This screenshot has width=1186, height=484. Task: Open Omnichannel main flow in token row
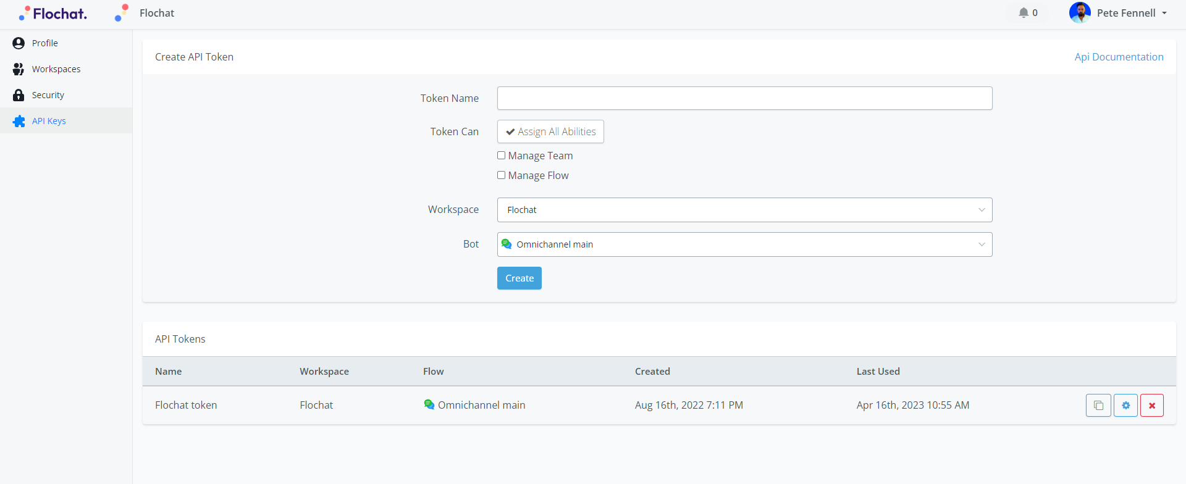click(481, 405)
